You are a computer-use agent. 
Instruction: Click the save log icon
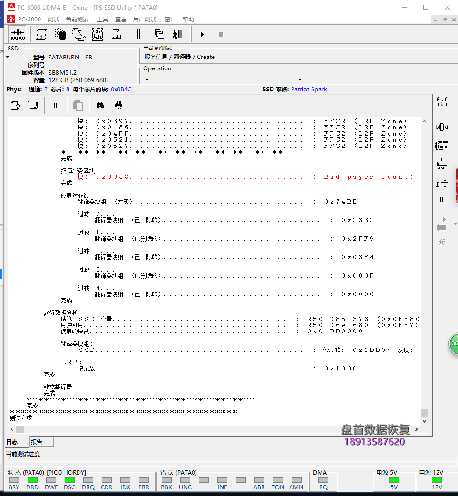33,105
